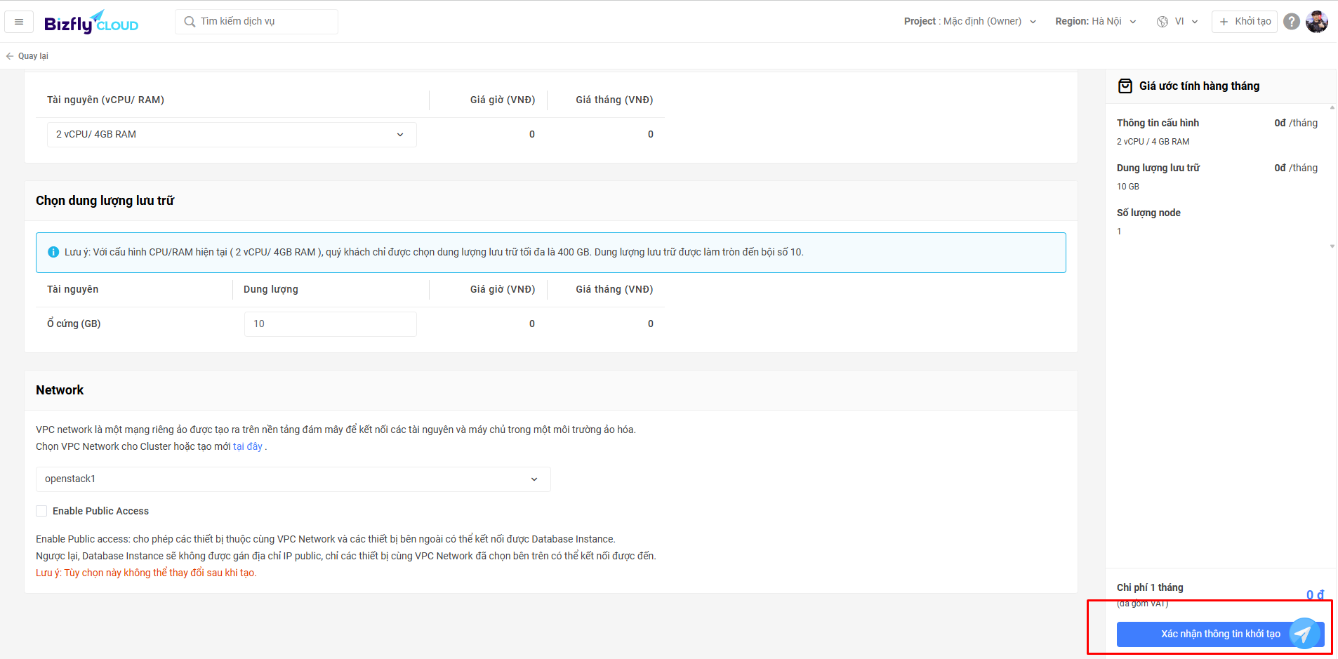Viewport: 1338px width, 659px height.
Task: Click Xác nhận thông tin khởi tạo button
Action: [x=1220, y=634]
